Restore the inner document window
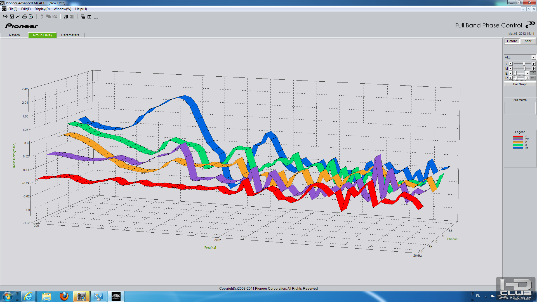The height and width of the screenshot is (302, 537). click(529, 9)
